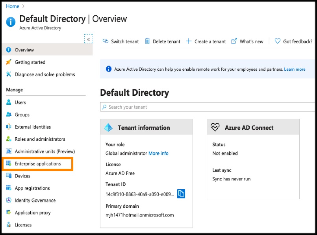317x235 pixels.
Task: Collapse the sidebar with the double-chevron button
Action: point(88,39)
